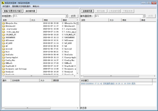Click the AIScanner folder icon
Image resolution: width=158 pixels, height=111 pixels.
(3, 40)
